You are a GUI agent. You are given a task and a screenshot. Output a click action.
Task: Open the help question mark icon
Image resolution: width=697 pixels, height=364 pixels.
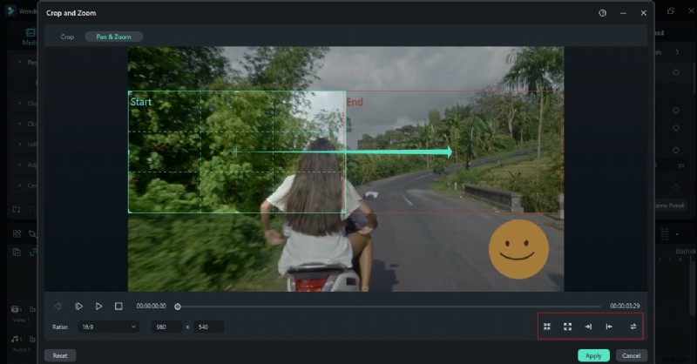coord(602,13)
